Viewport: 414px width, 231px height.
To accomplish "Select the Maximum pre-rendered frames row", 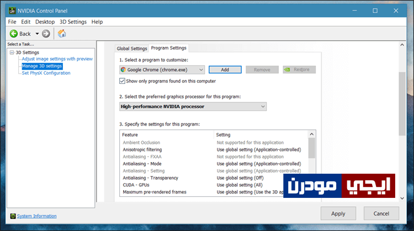I will [214, 192].
